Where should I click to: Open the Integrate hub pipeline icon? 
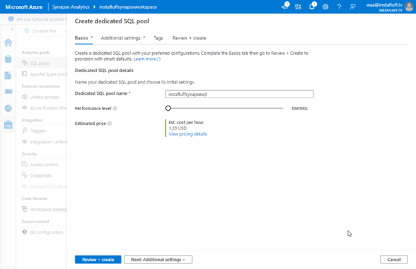click(8, 91)
